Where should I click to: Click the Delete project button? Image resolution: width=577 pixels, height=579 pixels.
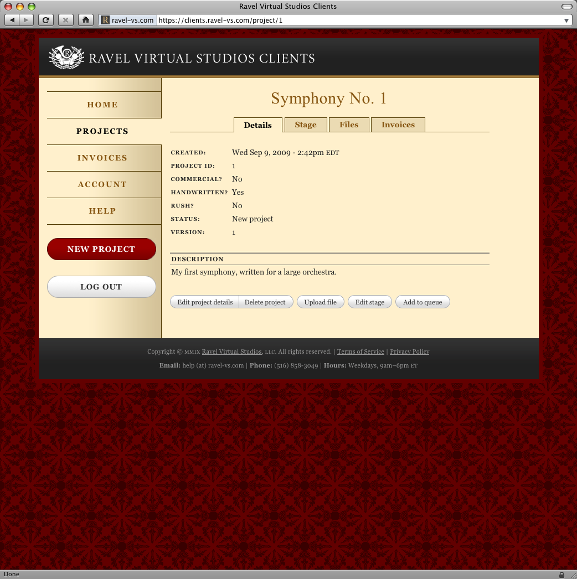click(266, 302)
